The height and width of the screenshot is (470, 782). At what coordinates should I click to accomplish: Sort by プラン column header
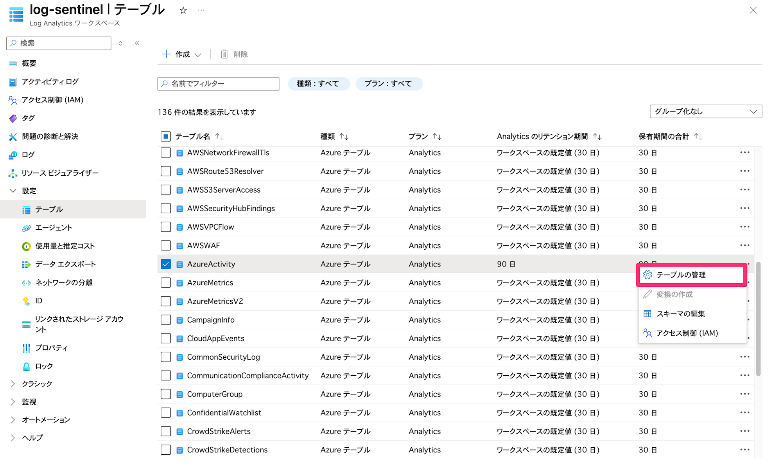(425, 137)
